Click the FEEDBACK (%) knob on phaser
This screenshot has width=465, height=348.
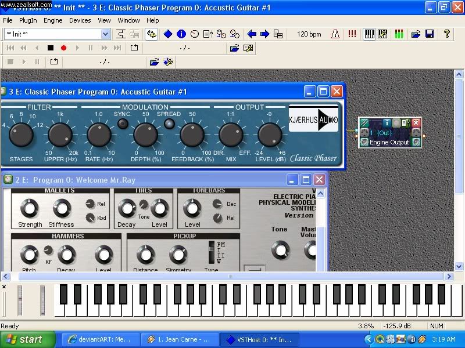(x=191, y=135)
